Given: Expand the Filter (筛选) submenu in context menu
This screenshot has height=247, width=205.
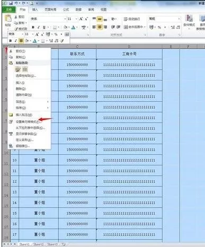Looking at the screenshot, I should coord(29,102).
